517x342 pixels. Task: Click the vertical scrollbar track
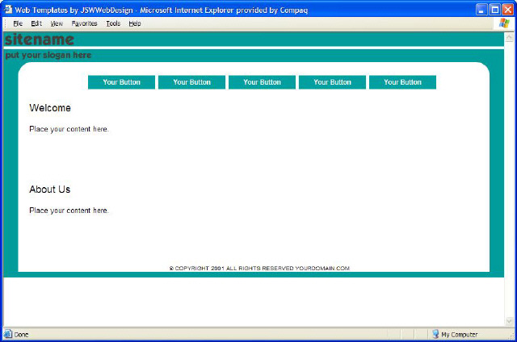509,177
